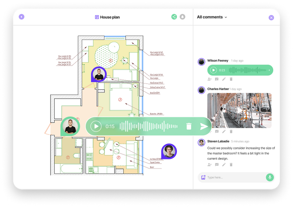Image resolution: width=293 pixels, height=207 pixels.
Task: Edit Steven Labadie's comment
Action: (x=224, y=165)
